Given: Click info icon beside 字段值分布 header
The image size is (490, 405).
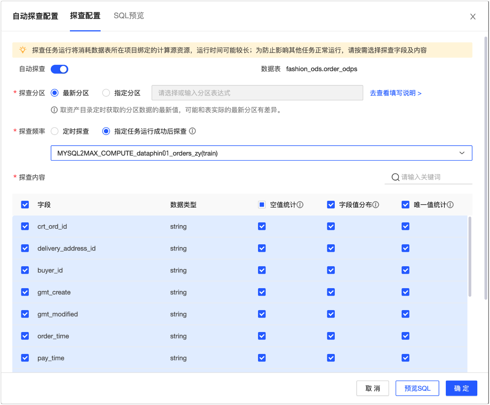Looking at the screenshot, I should [x=376, y=205].
